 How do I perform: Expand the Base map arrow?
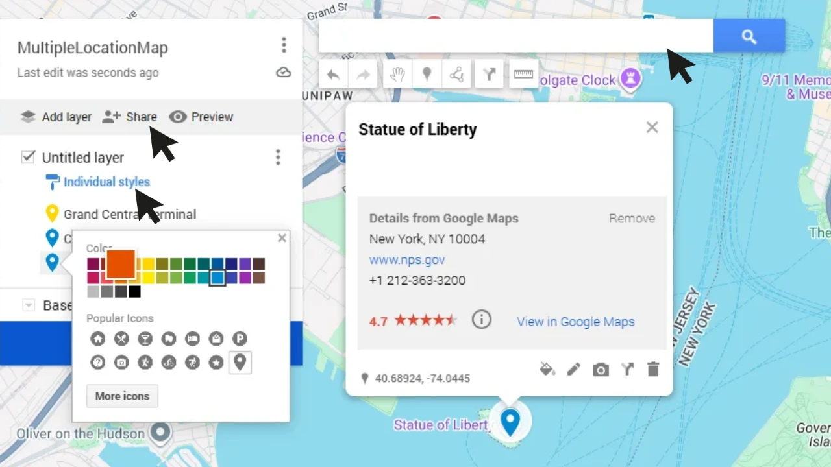coord(28,305)
